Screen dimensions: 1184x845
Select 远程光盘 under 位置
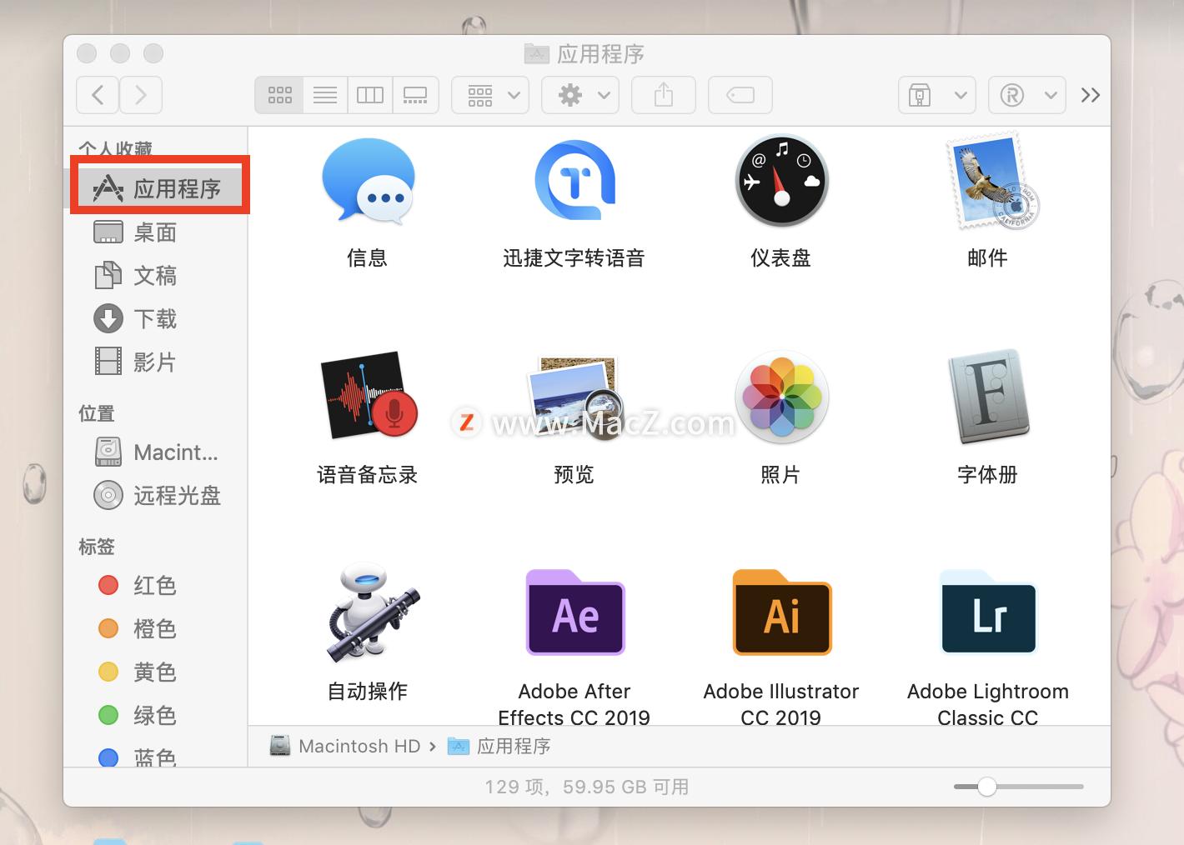click(176, 495)
